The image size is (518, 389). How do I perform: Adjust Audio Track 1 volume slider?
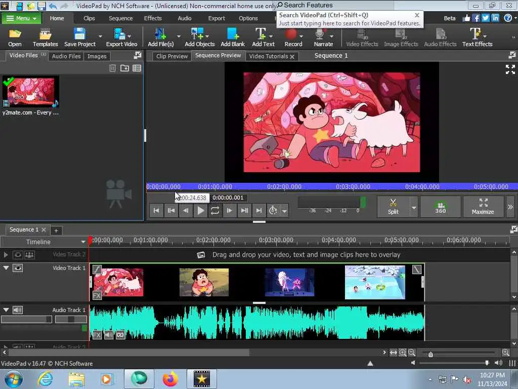[26, 319]
